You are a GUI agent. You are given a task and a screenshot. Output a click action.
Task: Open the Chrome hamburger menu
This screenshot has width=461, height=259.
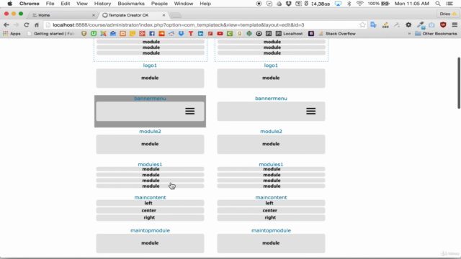coord(455,25)
